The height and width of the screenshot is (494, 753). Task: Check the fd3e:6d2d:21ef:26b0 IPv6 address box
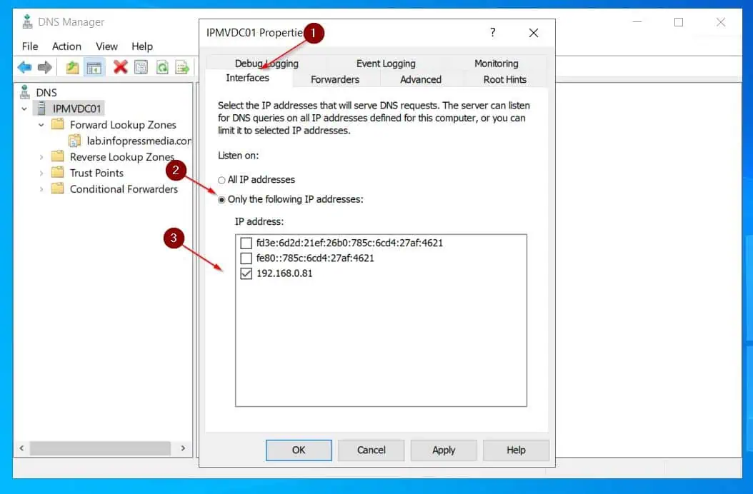246,243
